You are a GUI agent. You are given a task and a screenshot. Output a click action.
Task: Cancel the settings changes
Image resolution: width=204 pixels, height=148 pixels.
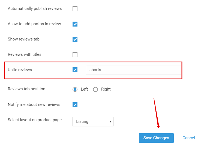pyautogui.click(x=189, y=138)
